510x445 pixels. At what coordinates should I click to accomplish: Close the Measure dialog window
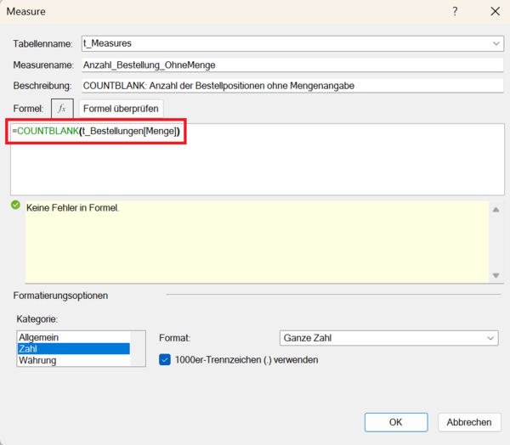(495, 12)
